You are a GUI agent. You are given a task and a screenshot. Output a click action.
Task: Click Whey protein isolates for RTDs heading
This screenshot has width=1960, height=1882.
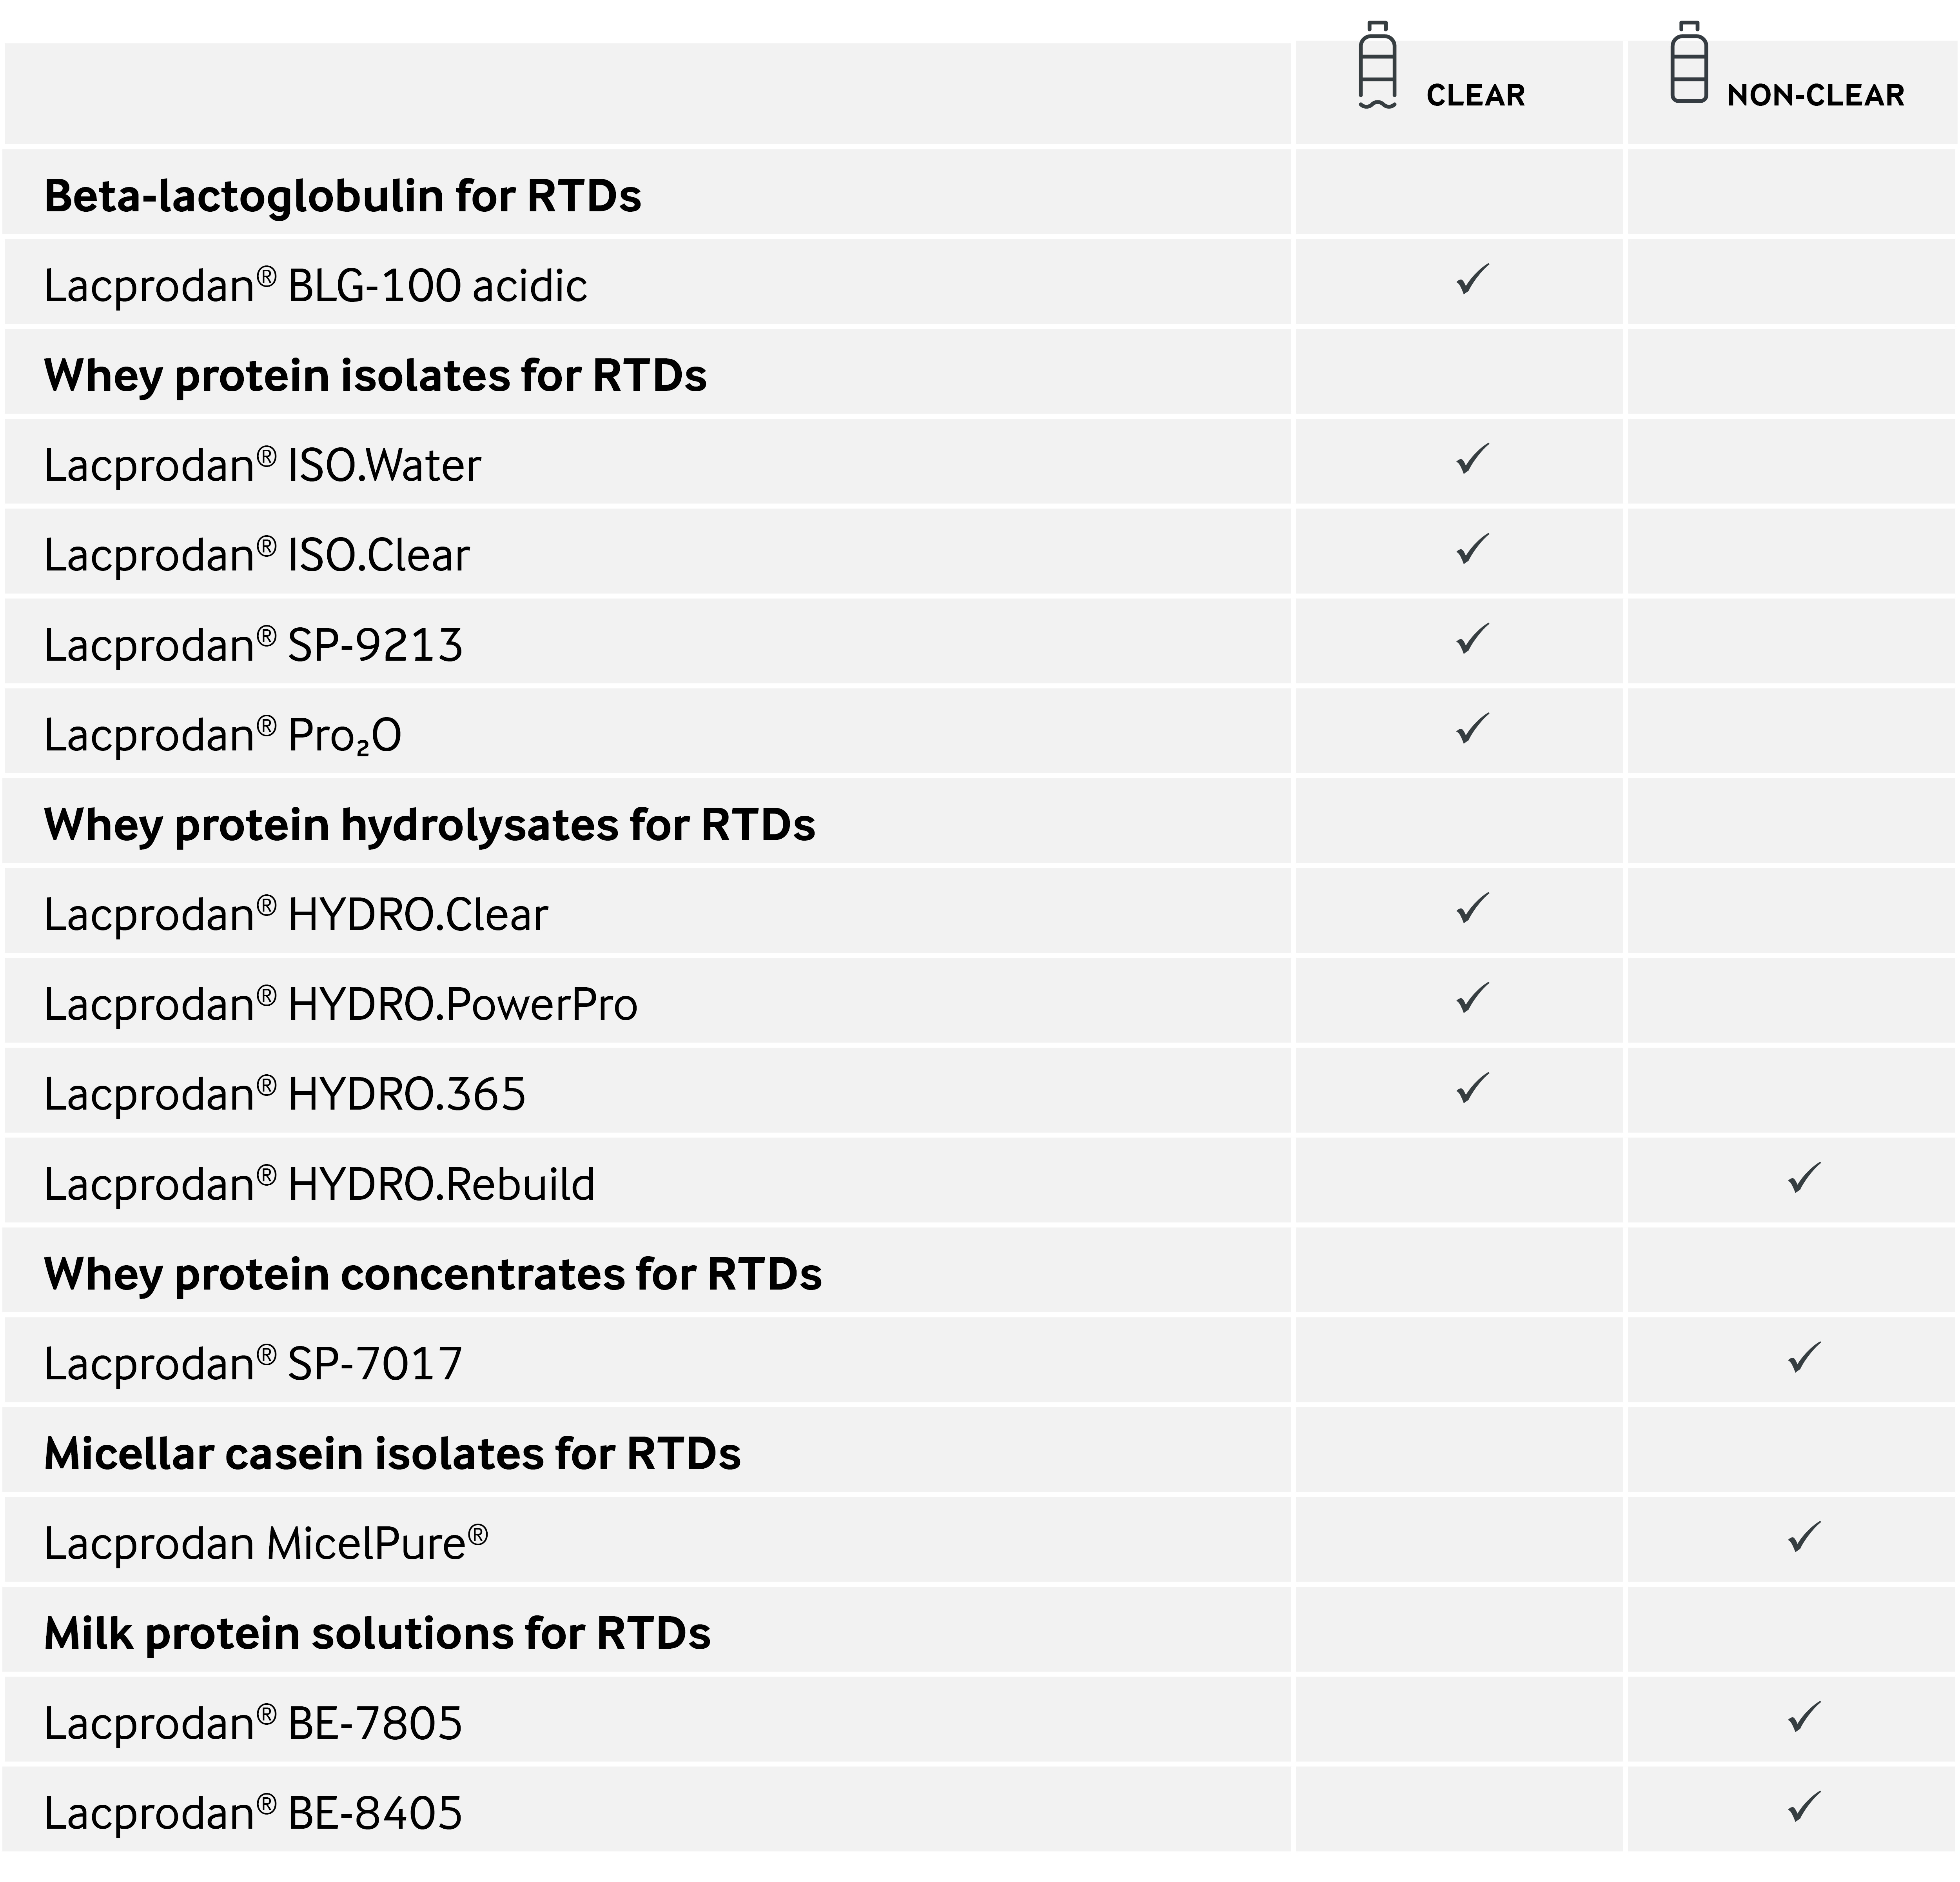point(375,376)
